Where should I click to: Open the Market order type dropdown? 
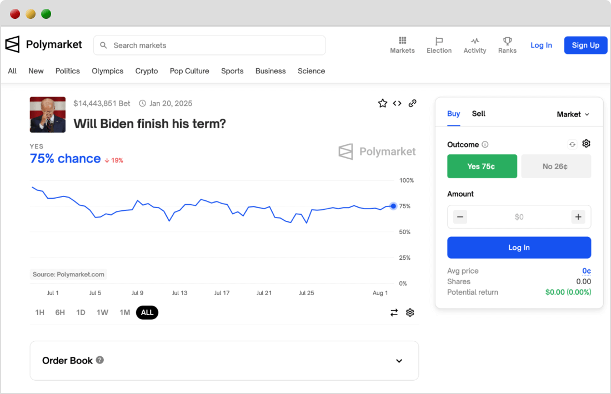coord(573,114)
